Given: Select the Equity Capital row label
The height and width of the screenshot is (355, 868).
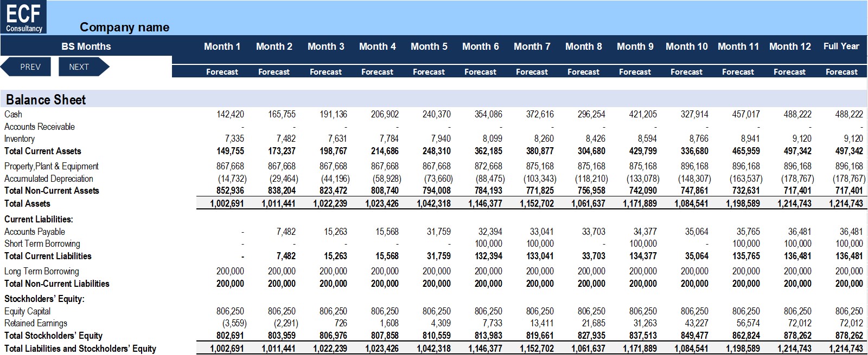Looking at the screenshot, I should [x=27, y=311].
